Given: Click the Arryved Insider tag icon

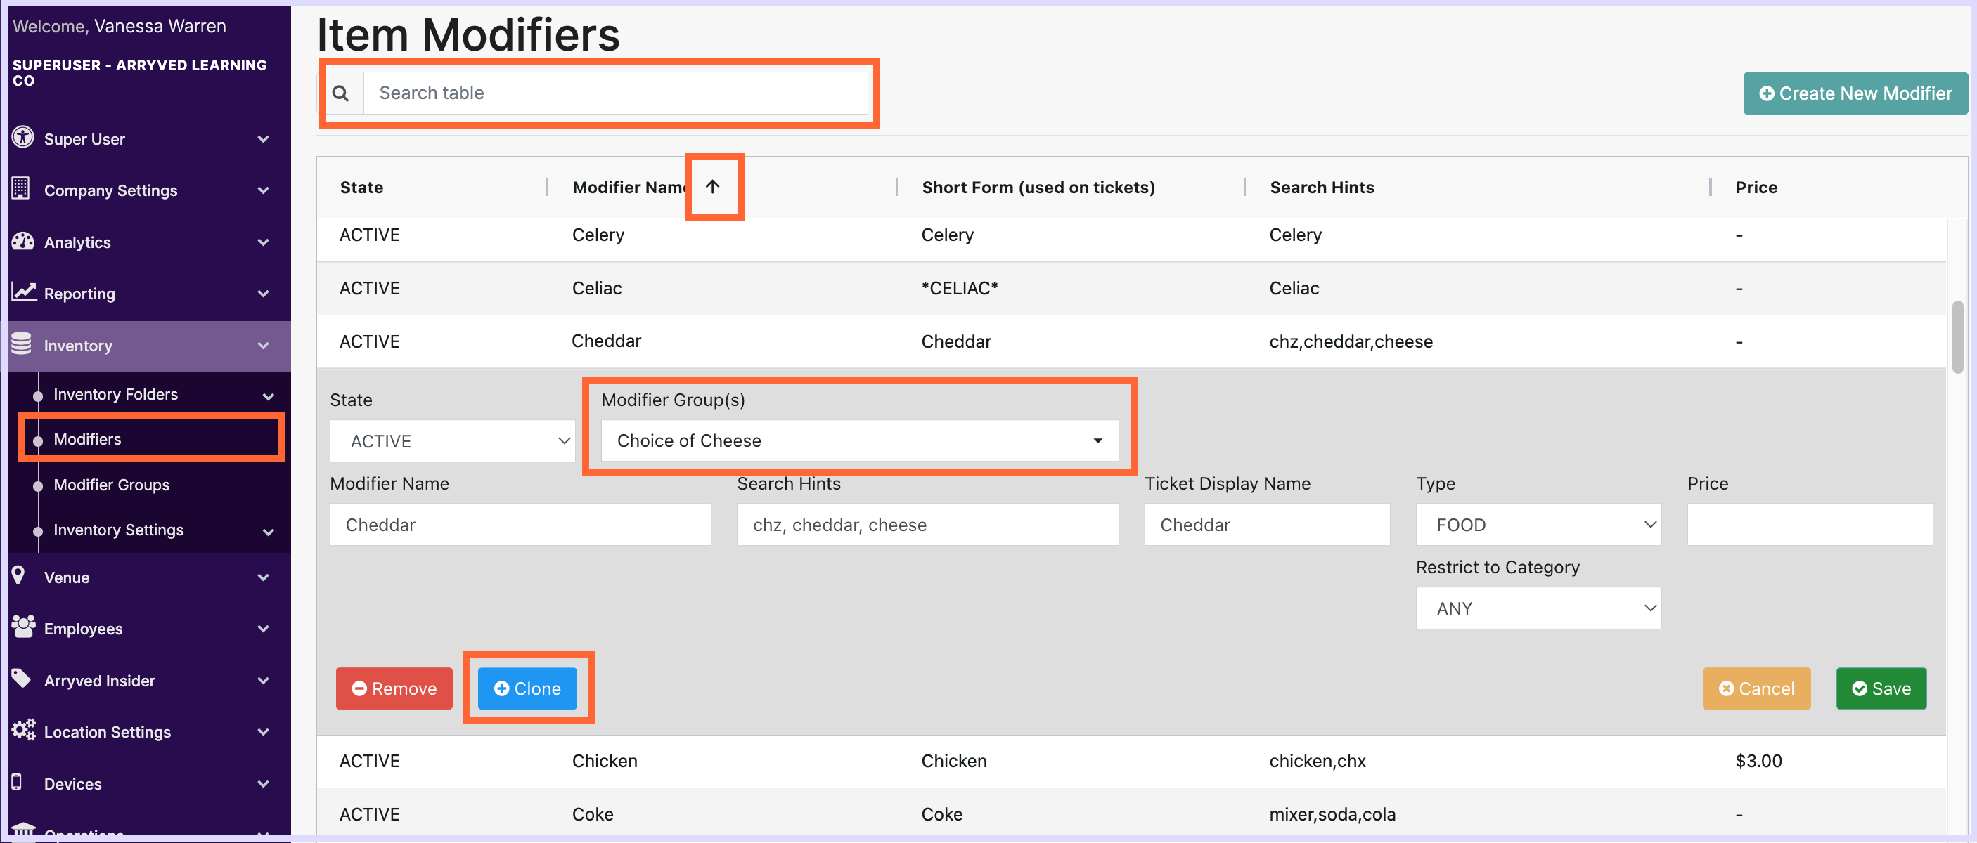Looking at the screenshot, I should (22, 679).
